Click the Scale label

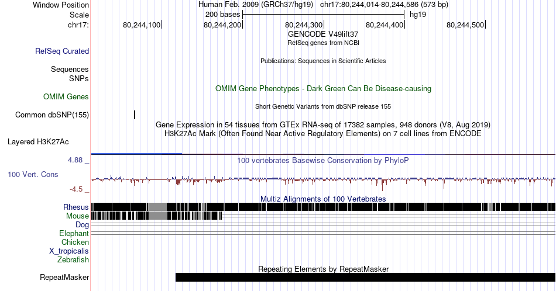79,15
